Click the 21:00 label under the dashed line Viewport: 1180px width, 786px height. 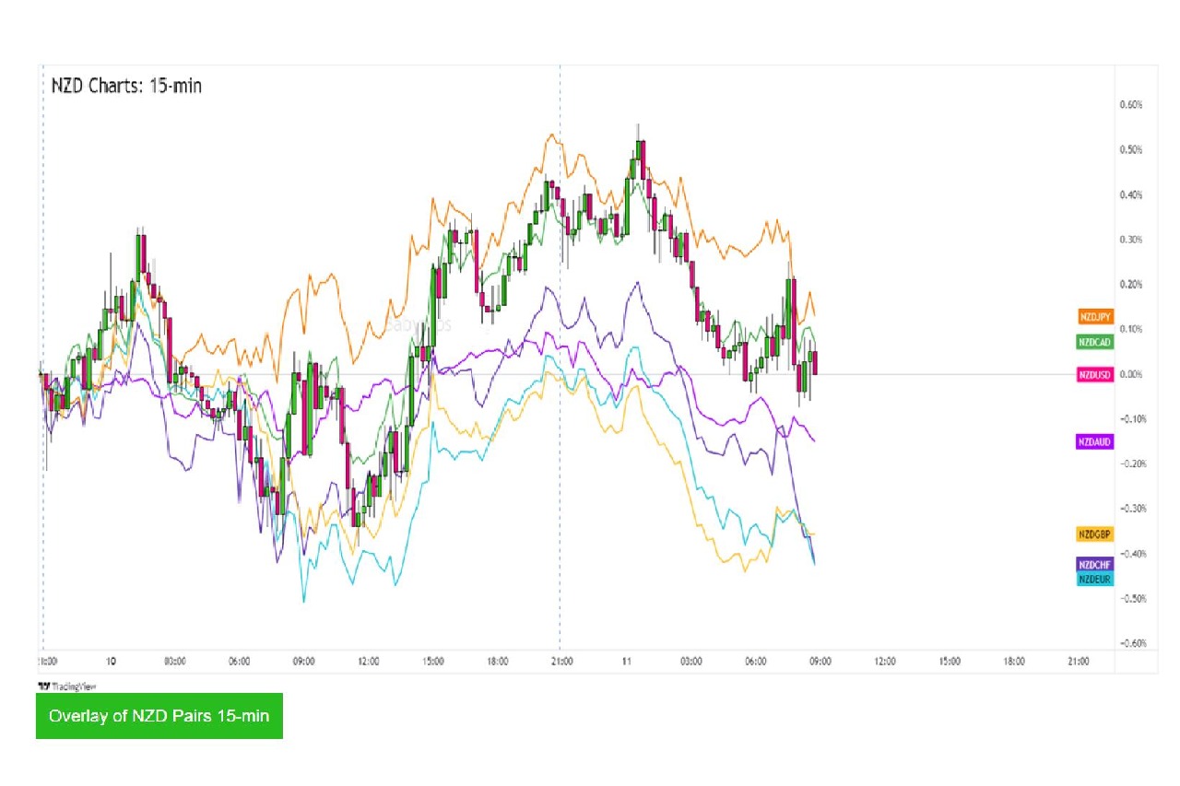tap(562, 661)
